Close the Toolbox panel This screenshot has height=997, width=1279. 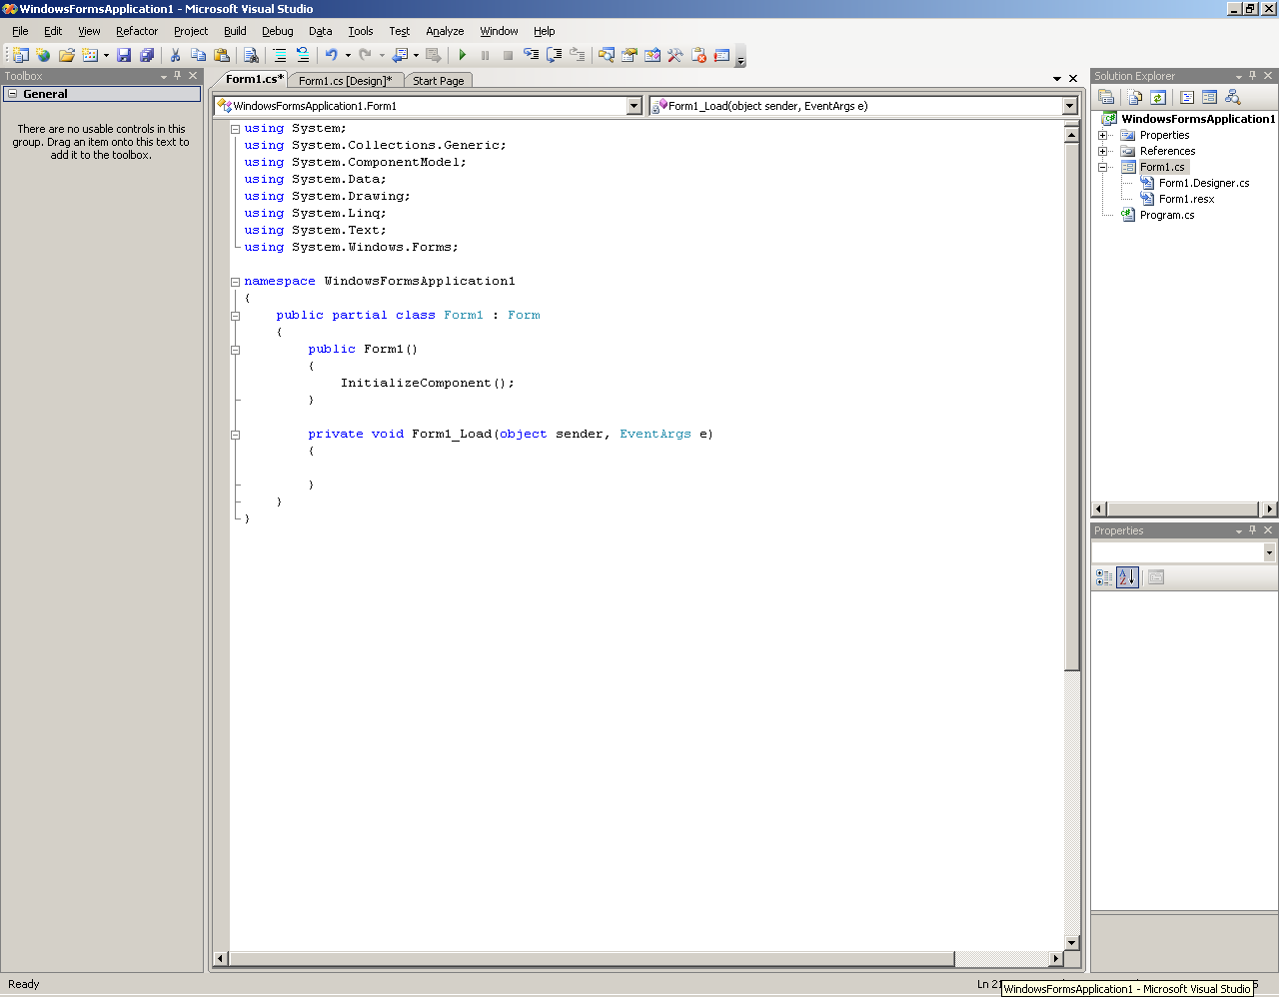[194, 76]
